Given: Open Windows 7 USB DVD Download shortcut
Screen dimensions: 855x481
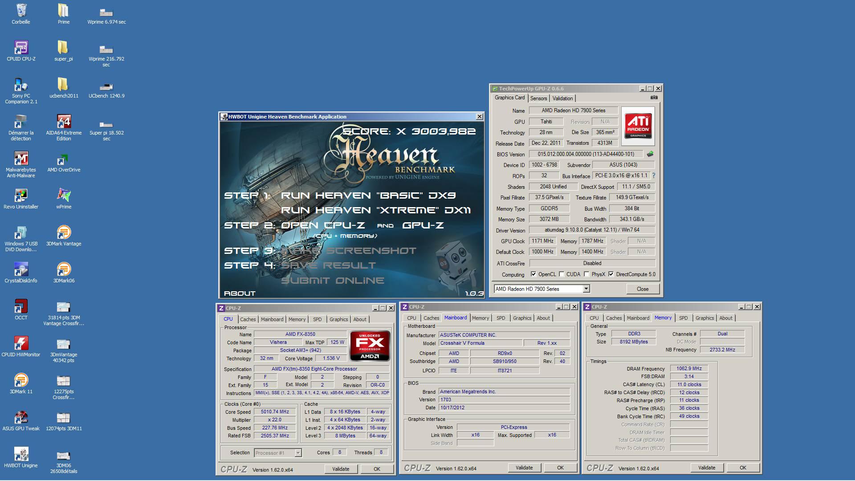Looking at the screenshot, I should 21,238.
